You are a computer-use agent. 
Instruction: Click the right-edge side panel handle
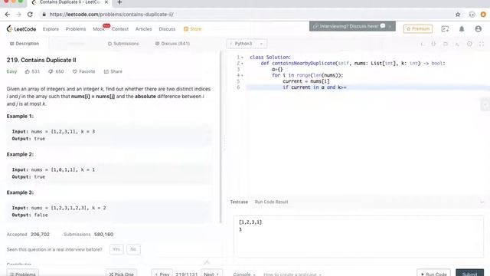pyautogui.click(x=485, y=105)
